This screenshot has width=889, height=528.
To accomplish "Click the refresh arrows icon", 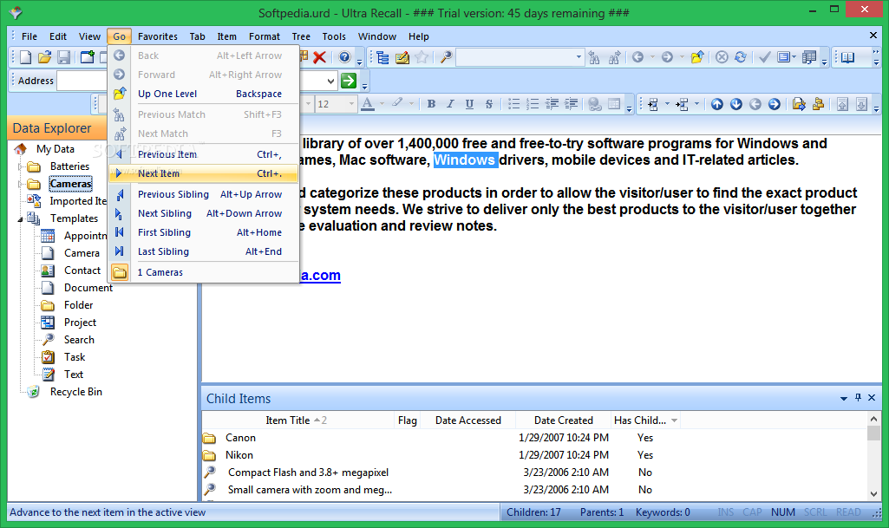I will [x=741, y=57].
